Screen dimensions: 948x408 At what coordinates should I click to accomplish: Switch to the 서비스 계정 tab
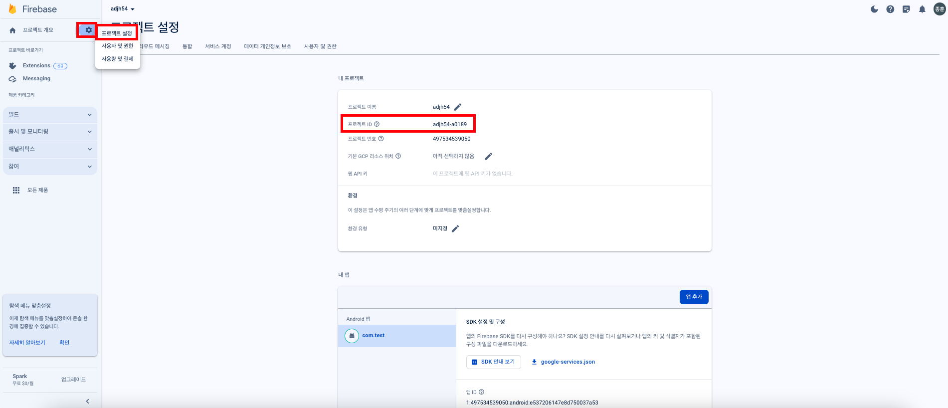[218, 46]
